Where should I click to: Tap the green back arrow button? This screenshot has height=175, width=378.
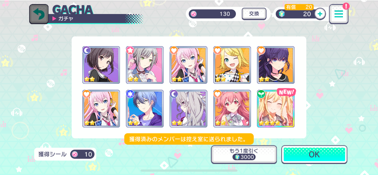pos(38,14)
